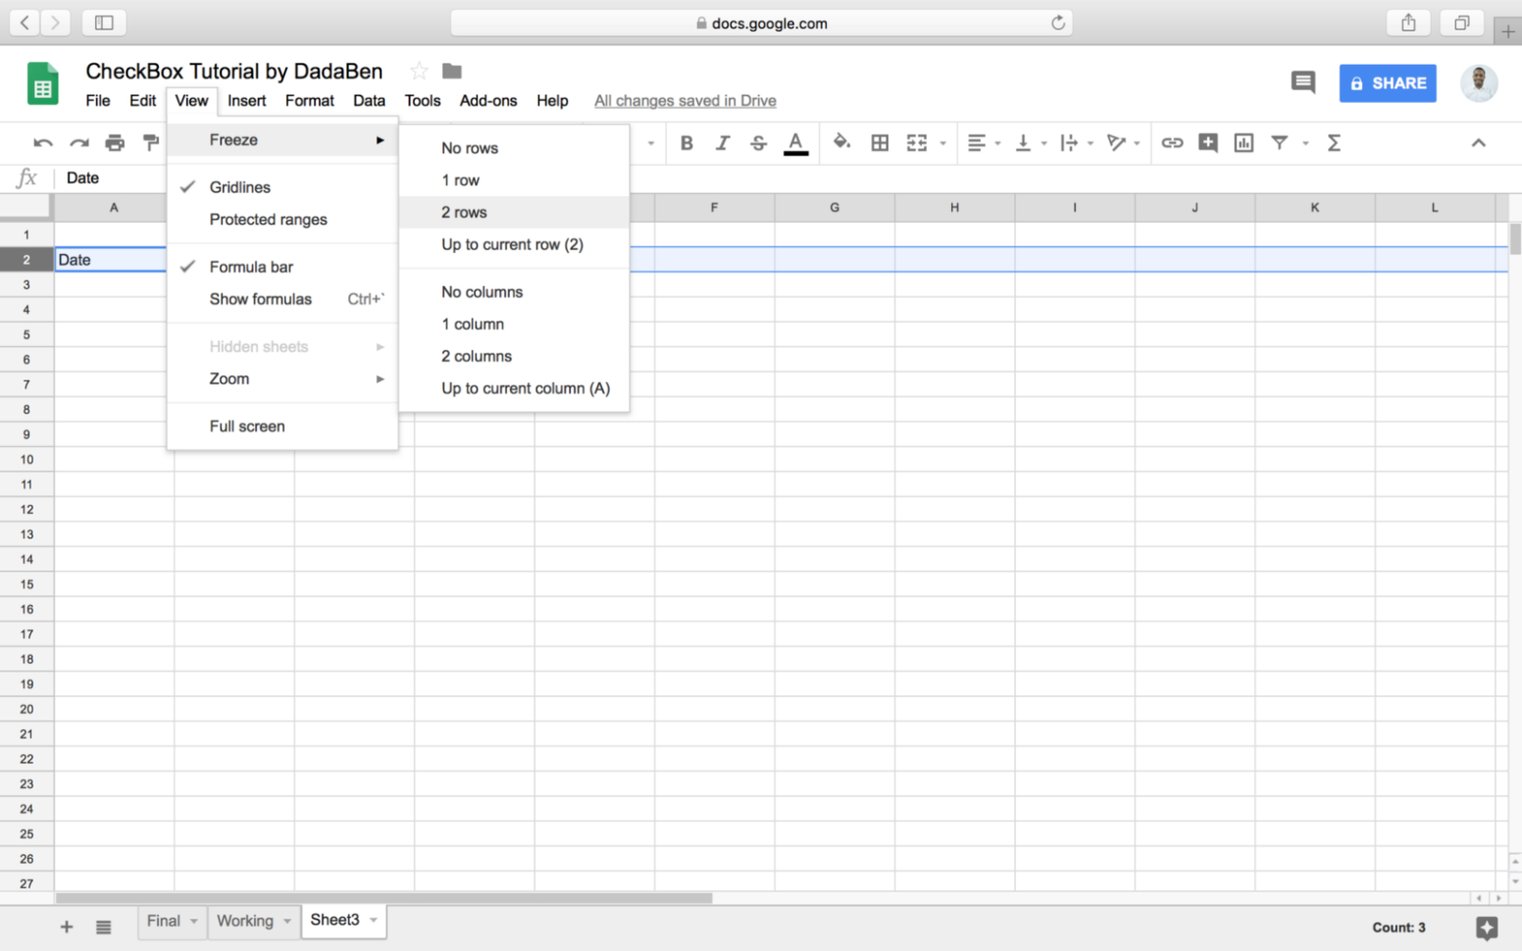Toggle the Formula bar visibility
Screen dimensions: 1522x951
click(x=251, y=266)
